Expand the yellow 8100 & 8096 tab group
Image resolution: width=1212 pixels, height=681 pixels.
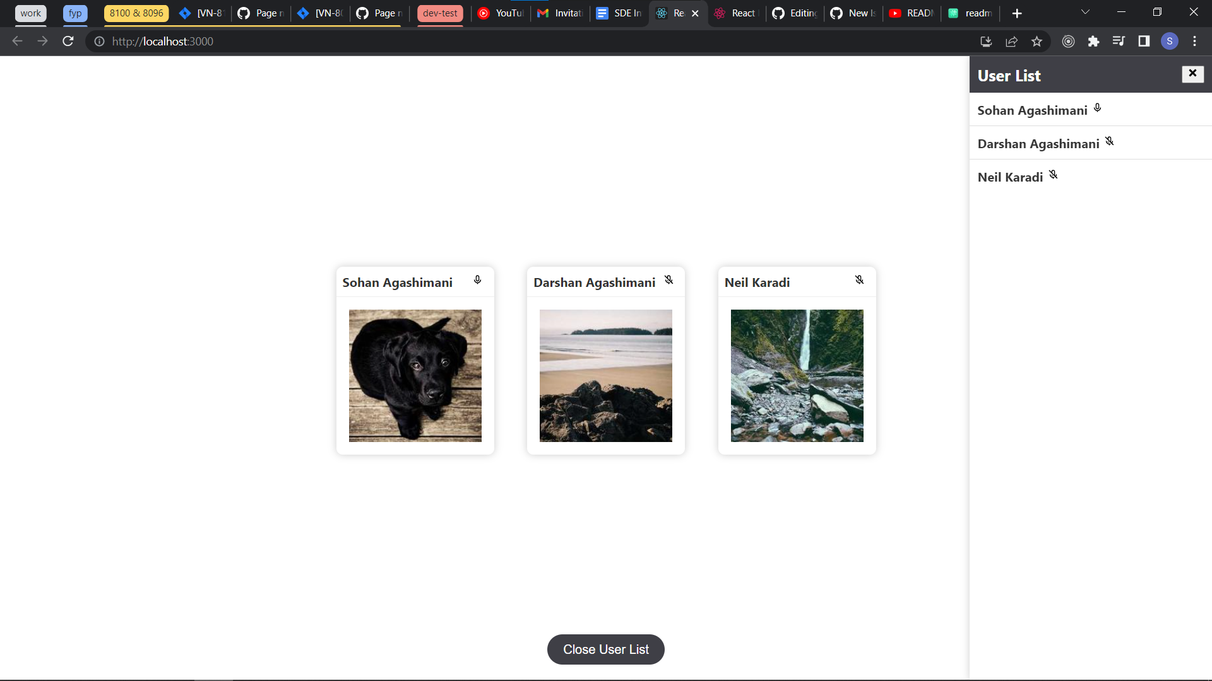136,13
